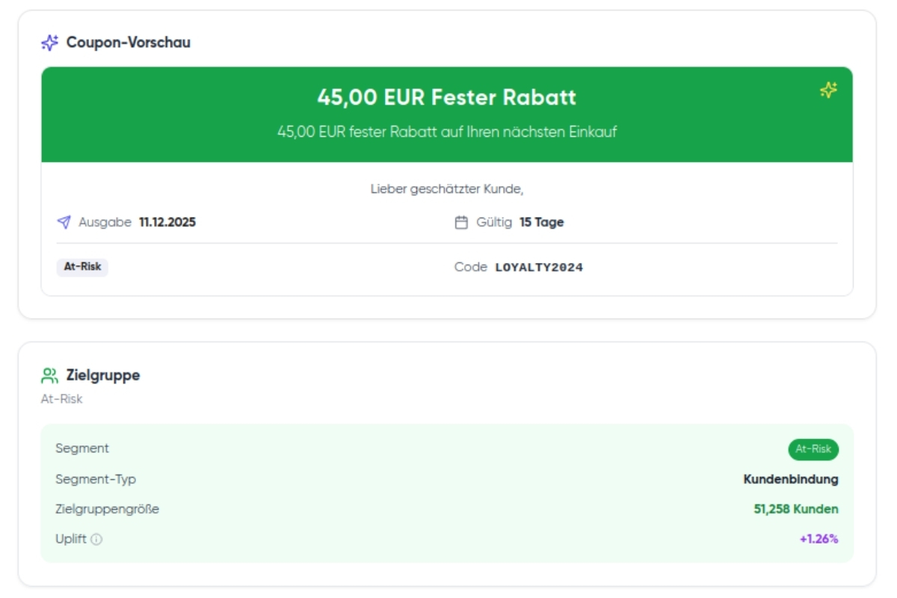Click the green At-Risk segment badge
The image size is (897, 598).
pyautogui.click(x=813, y=449)
